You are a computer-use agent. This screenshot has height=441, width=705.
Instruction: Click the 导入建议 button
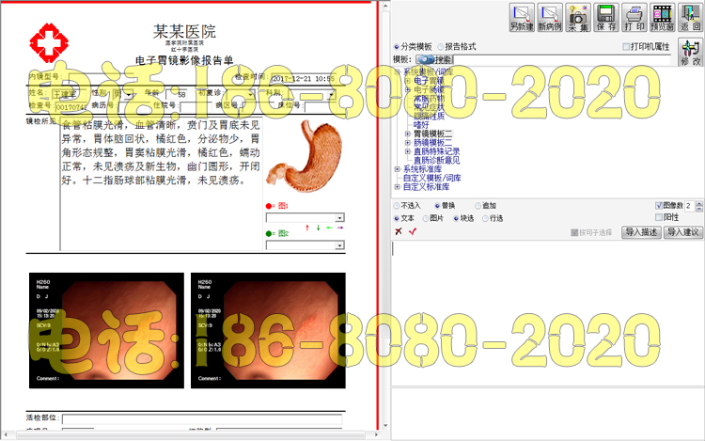[x=683, y=232]
